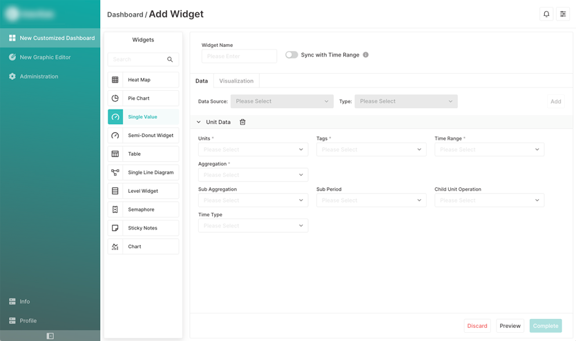Open the filter settings sliders icon
This screenshot has height=341, width=576.
coord(563,14)
